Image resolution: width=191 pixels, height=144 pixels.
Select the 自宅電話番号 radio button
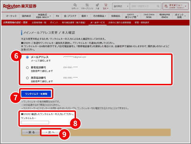tap(27, 68)
